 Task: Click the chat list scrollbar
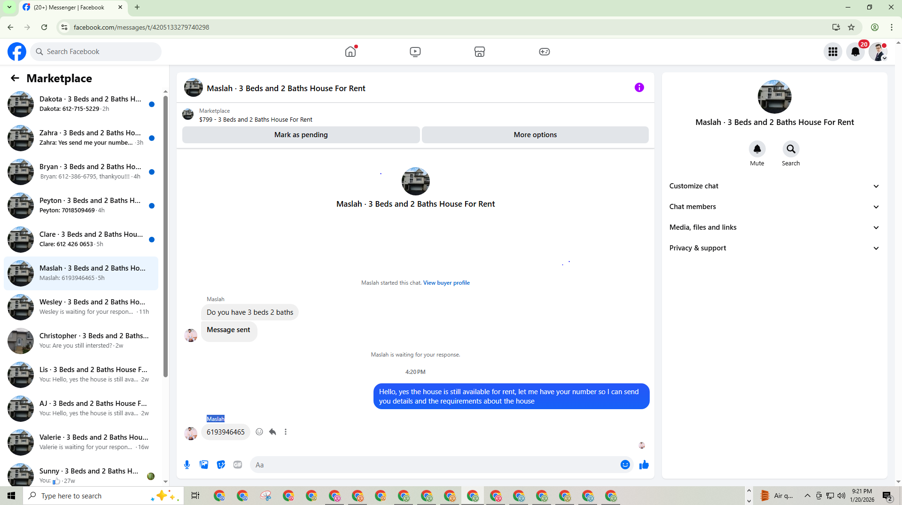[165, 236]
